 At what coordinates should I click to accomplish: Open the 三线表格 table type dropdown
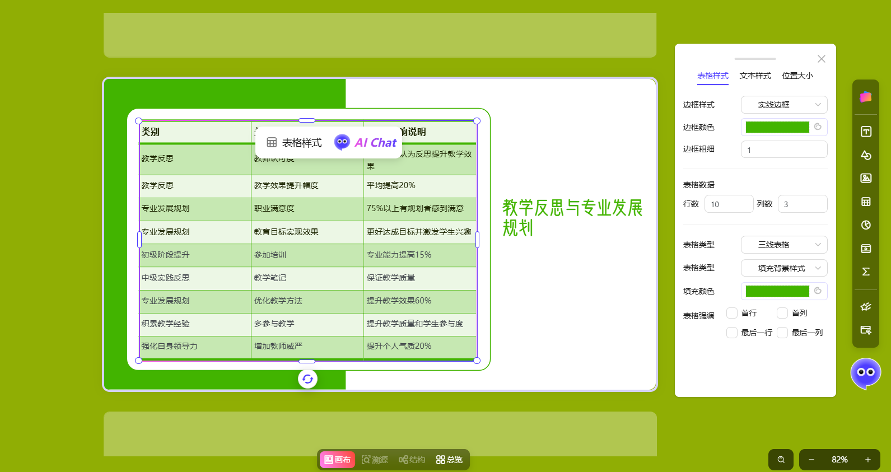(x=783, y=245)
